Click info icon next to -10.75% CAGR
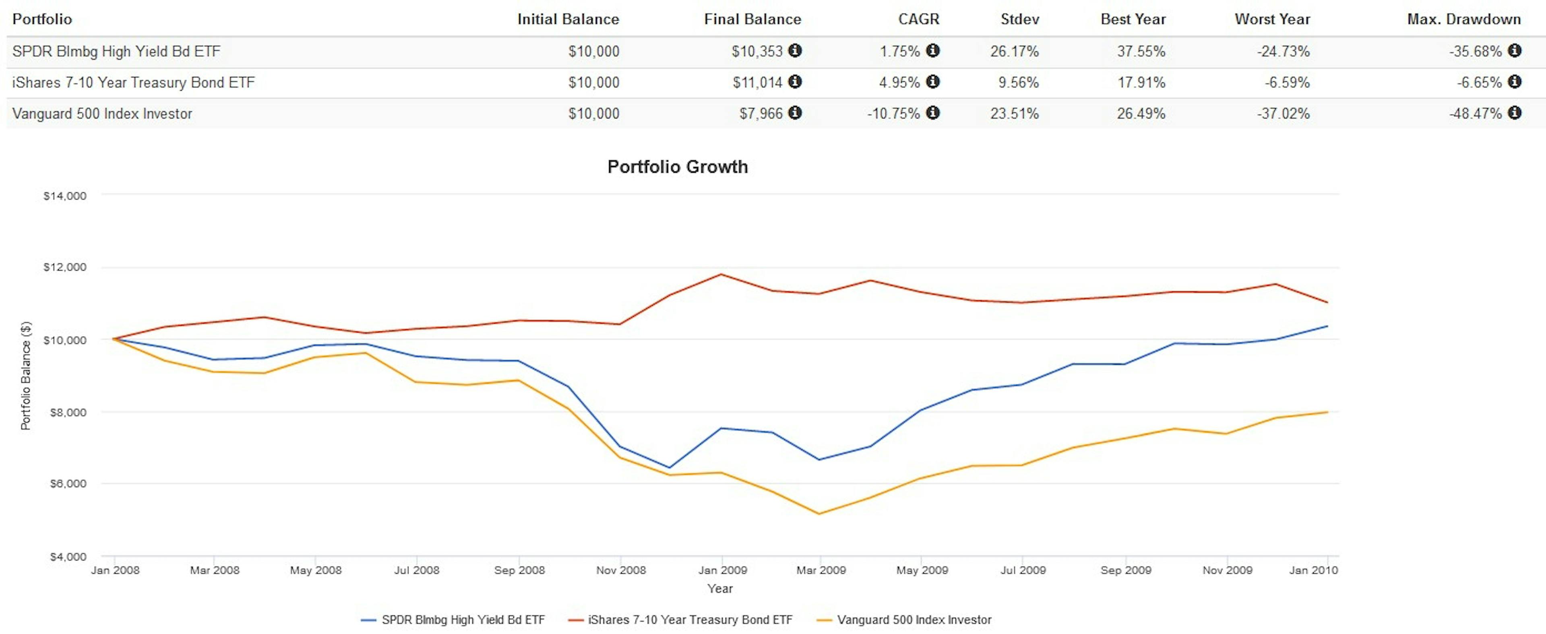Screen dimensions: 1546x634 (x=932, y=113)
